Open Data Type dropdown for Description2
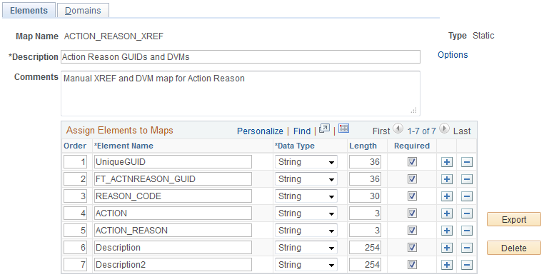Viewport: 544px width, 277px height. (306, 264)
